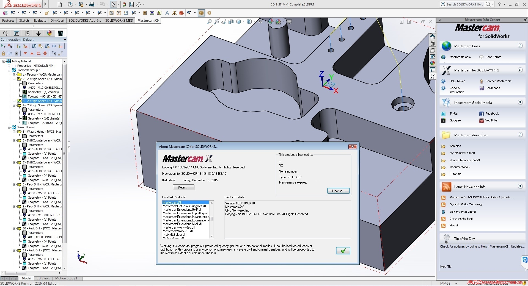Screen dimensions: 528x286
Task: Click the Section View icon in viewport toolbar
Action: coord(231,22)
